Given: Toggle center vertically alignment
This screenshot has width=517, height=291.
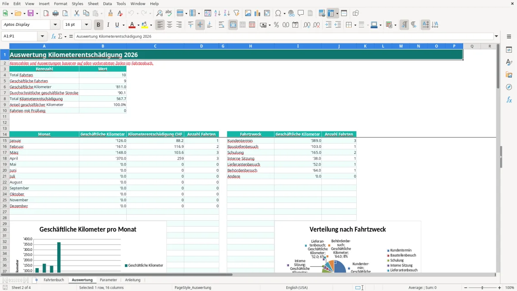Looking at the screenshot, I should pos(200,25).
